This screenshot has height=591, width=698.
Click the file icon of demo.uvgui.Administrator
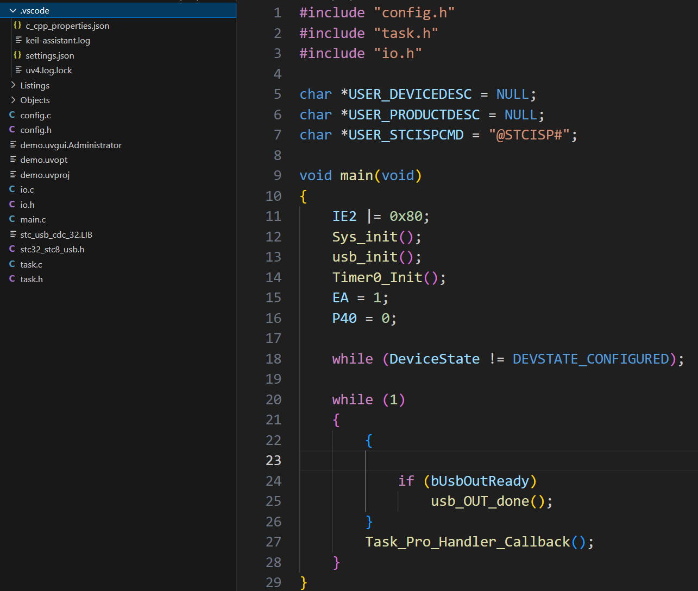point(13,145)
